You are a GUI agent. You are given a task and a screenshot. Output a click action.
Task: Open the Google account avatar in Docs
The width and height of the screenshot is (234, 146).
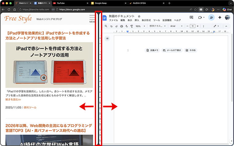[x=228, y=17]
